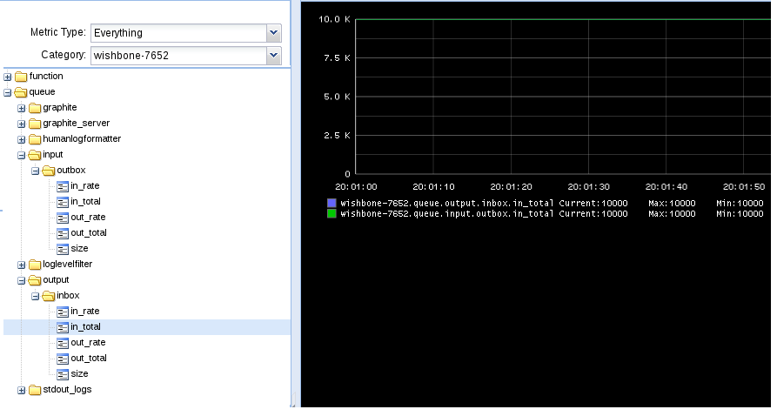Click the highlighted in_total icon under inbox
The height and width of the screenshot is (416, 777).
pos(63,327)
